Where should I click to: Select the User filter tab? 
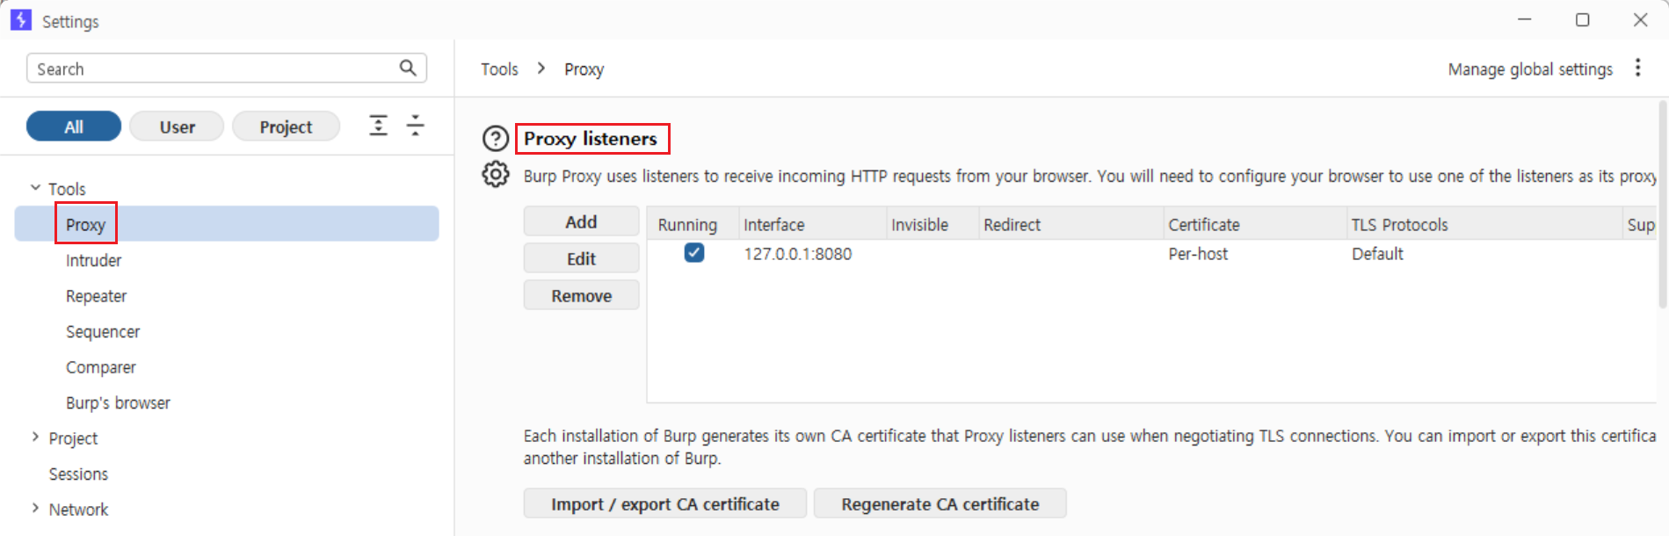[177, 127]
